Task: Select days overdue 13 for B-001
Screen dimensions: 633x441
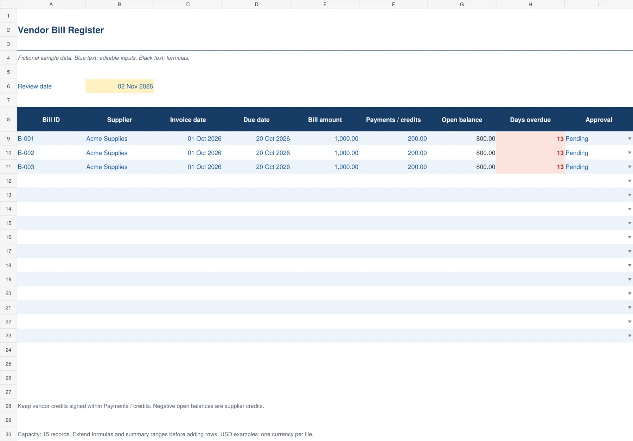Action: (x=530, y=139)
